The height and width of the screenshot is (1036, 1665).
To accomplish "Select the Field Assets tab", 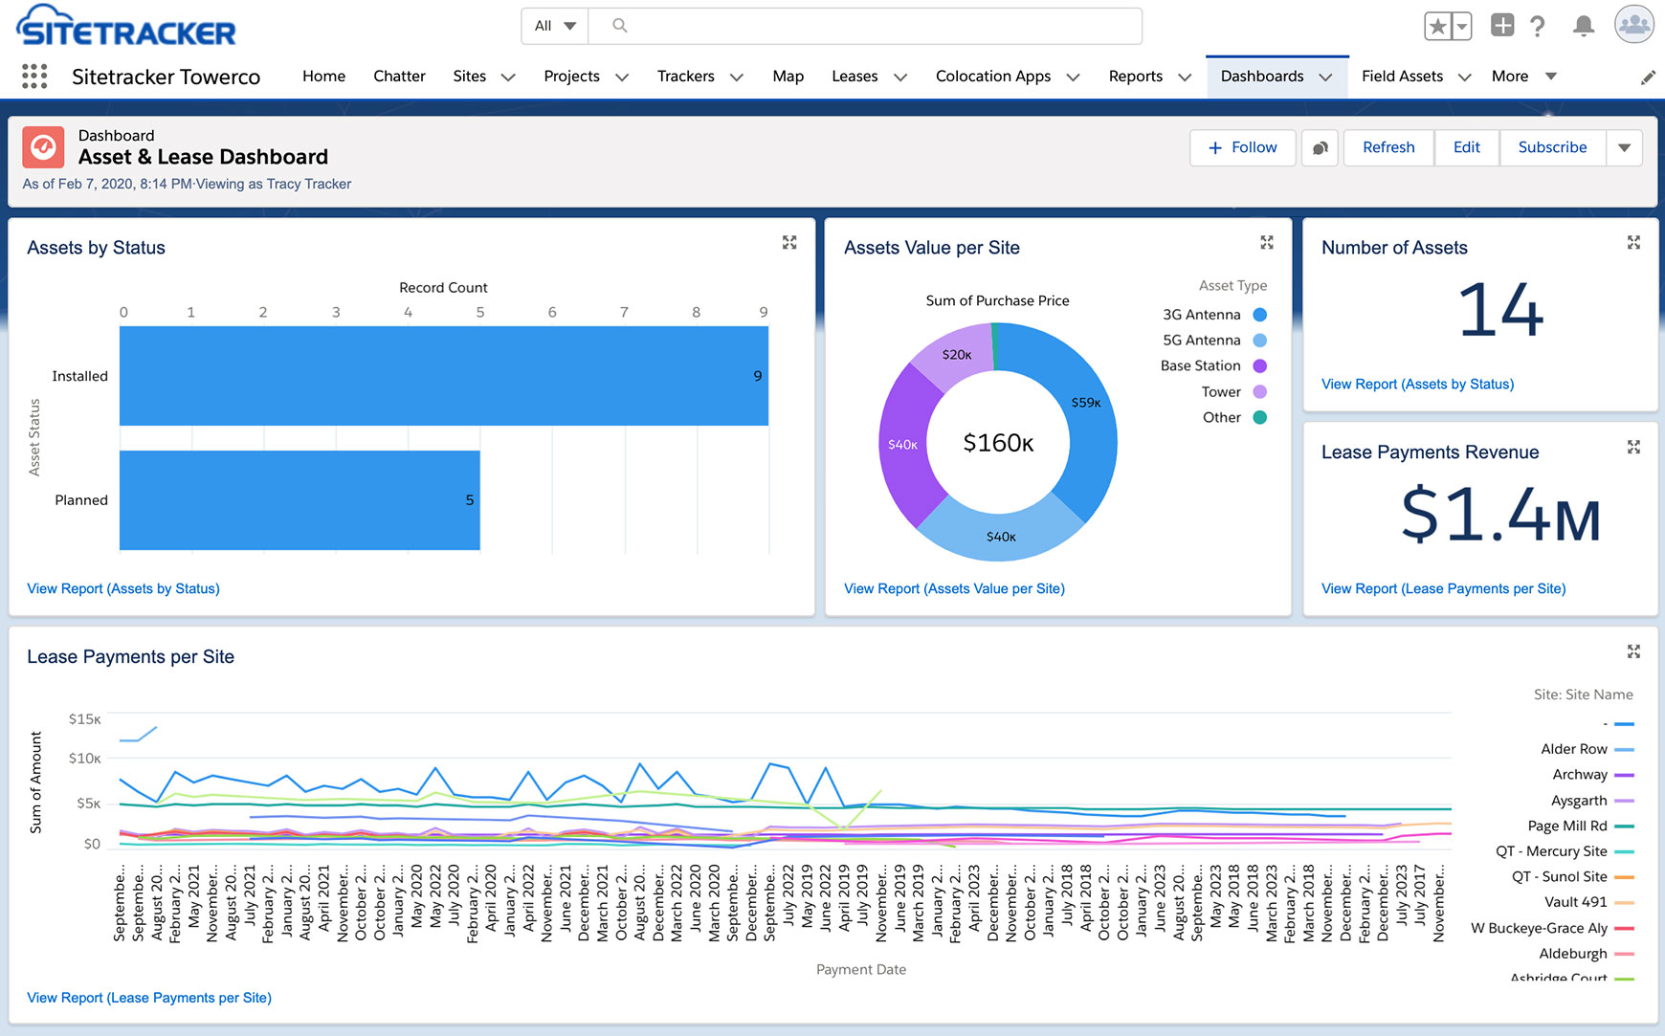I will click(x=1402, y=77).
